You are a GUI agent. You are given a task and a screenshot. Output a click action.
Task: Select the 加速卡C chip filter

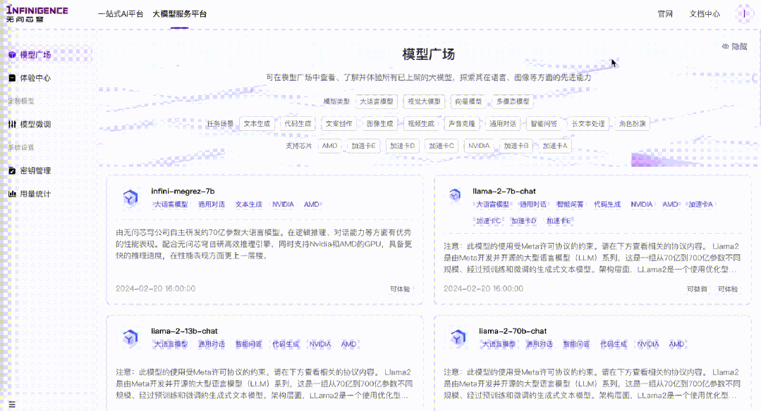442,146
